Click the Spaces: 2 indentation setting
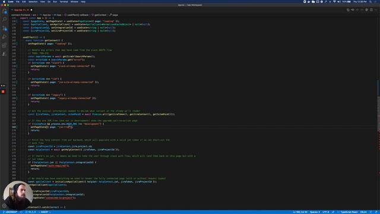Image resolution: width=380 pixels, height=214 pixels. (315, 212)
